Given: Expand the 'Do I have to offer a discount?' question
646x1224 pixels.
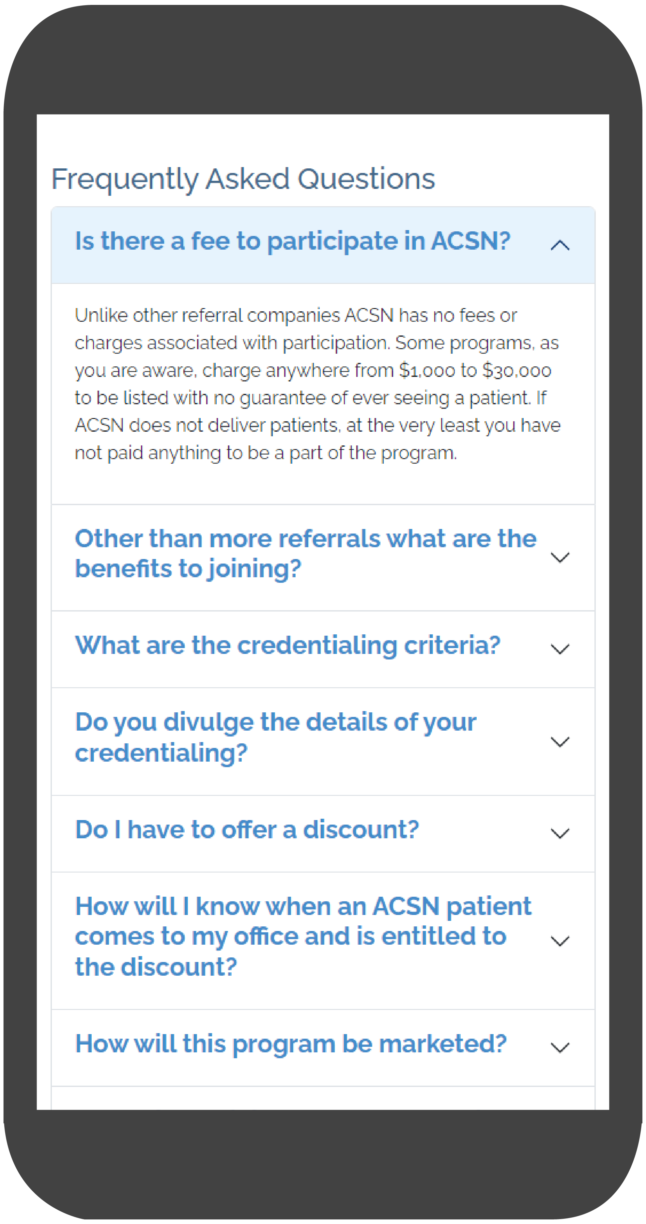Looking at the screenshot, I should [247, 829].
